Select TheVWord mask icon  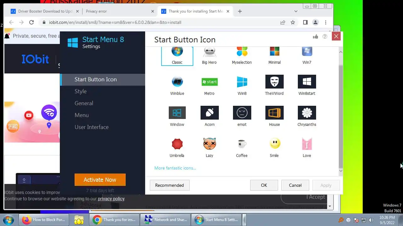tap(275, 85)
